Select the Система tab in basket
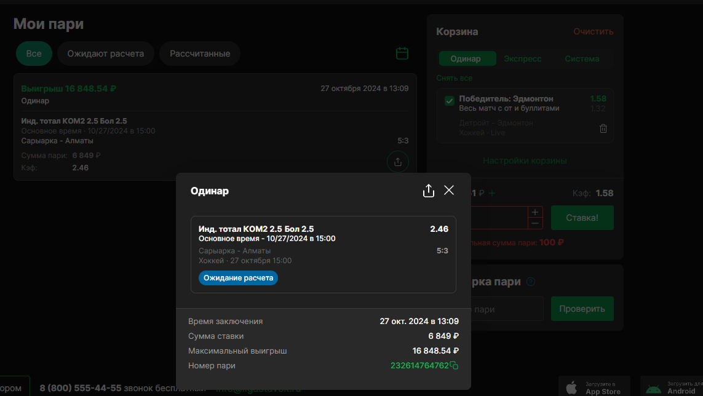This screenshot has height=396, width=703. click(x=582, y=58)
